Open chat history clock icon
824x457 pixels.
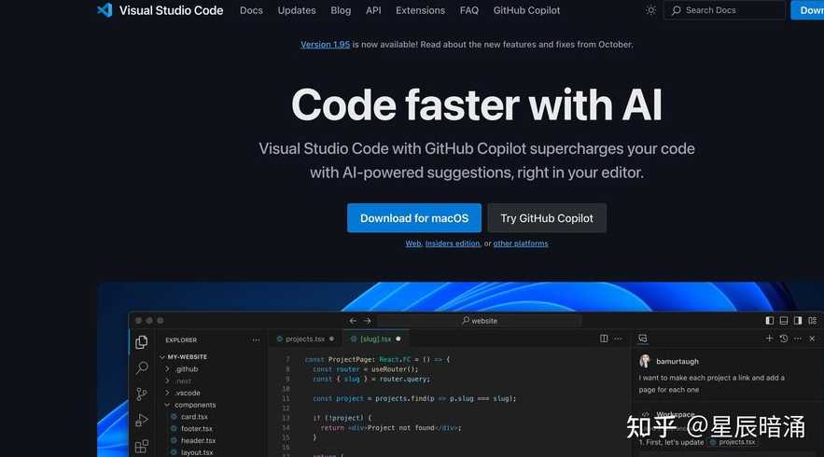[x=784, y=339]
